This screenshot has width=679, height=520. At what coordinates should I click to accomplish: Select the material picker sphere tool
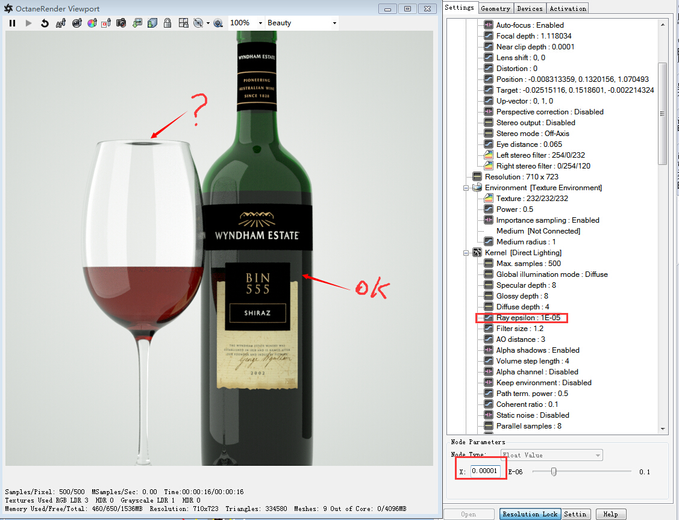click(x=77, y=23)
